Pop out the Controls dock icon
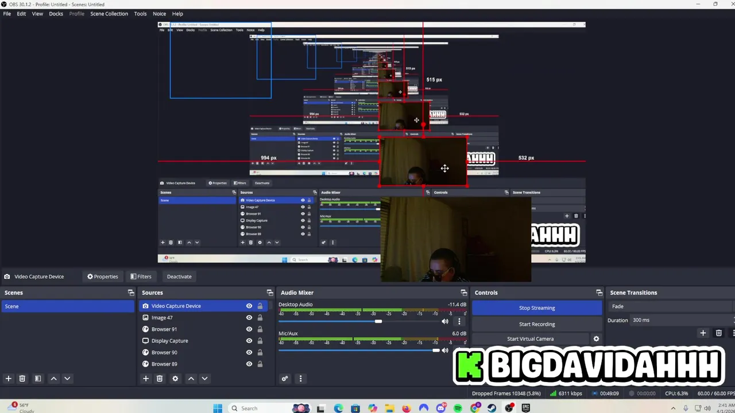The height and width of the screenshot is (413, 735). pyautogui.click(x=599, y=293)
